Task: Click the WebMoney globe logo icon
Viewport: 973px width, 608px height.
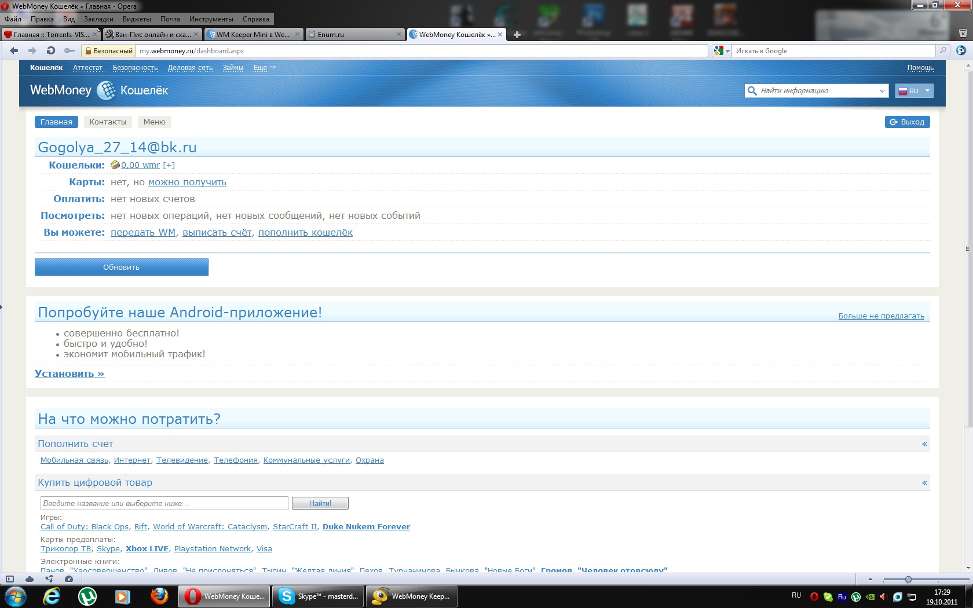Action: coord(106,90)
